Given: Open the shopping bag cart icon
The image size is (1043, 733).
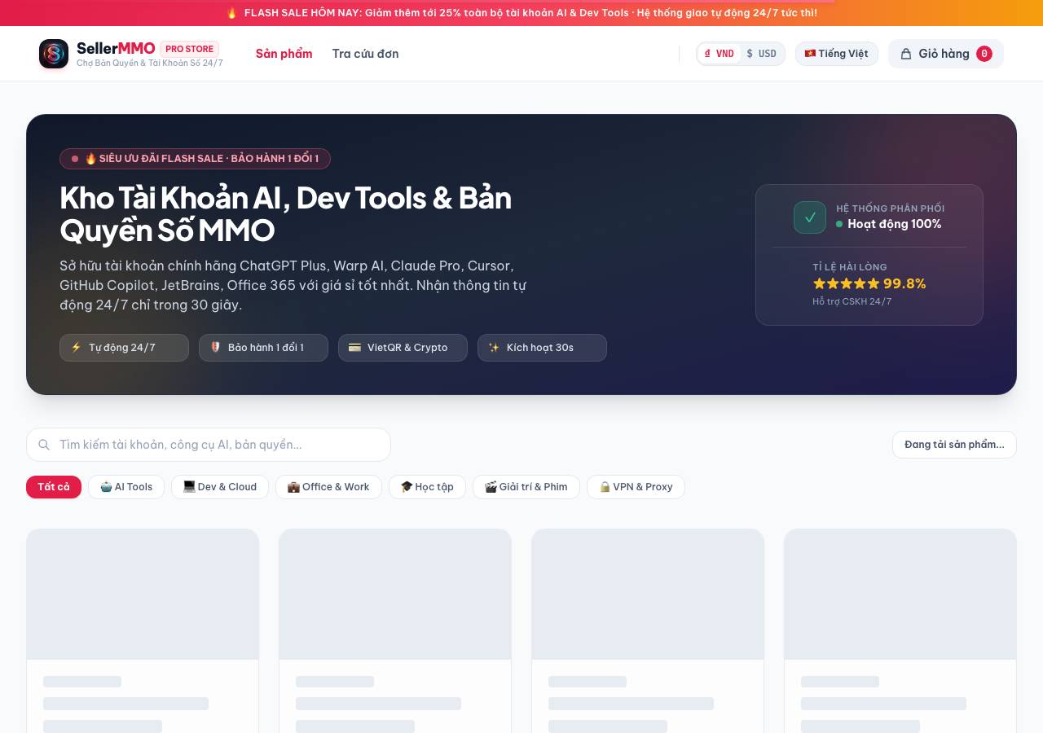Looking at the screenshot, I should [x=906, y=54].
